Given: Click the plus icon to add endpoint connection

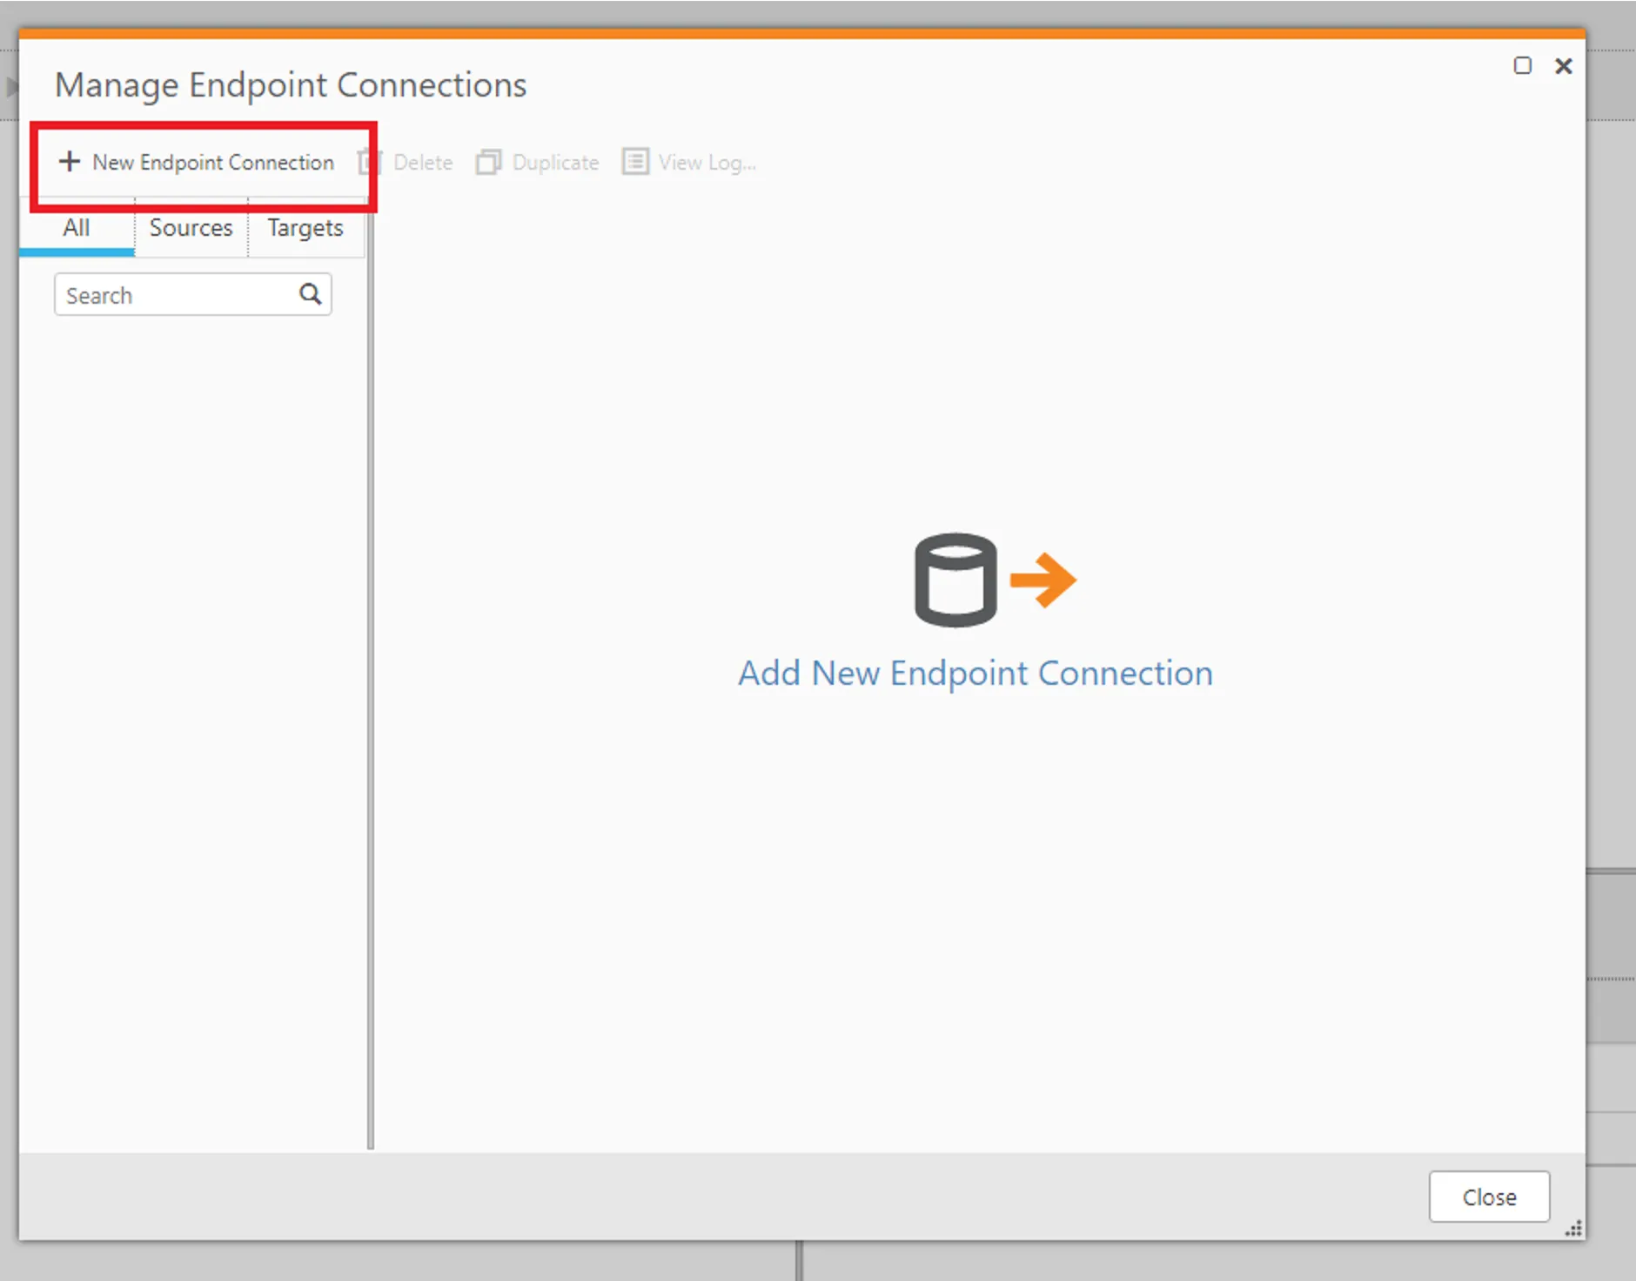Looking at the screenshot, I should tap(70, 162).
